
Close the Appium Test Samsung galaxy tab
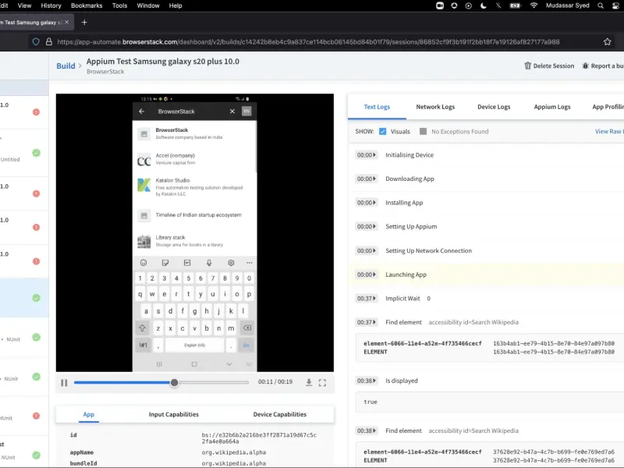click(67, 23)
